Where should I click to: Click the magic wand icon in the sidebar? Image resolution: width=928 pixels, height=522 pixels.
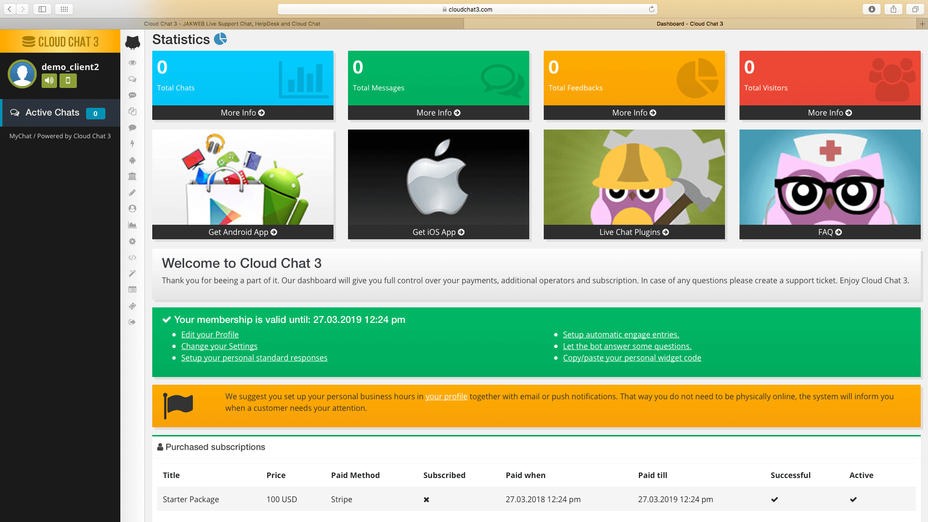tap(132, 273)
